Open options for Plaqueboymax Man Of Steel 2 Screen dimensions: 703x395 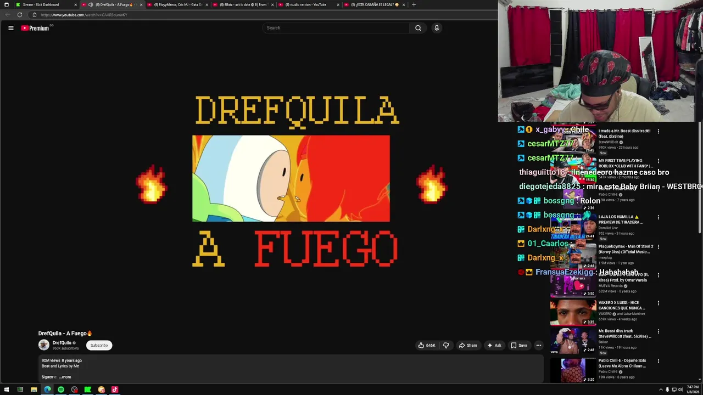tap(658, 247)
